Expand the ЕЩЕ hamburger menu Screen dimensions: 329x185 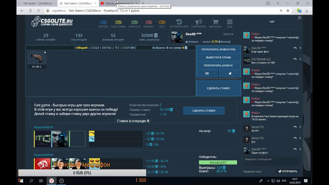[230, 24]
